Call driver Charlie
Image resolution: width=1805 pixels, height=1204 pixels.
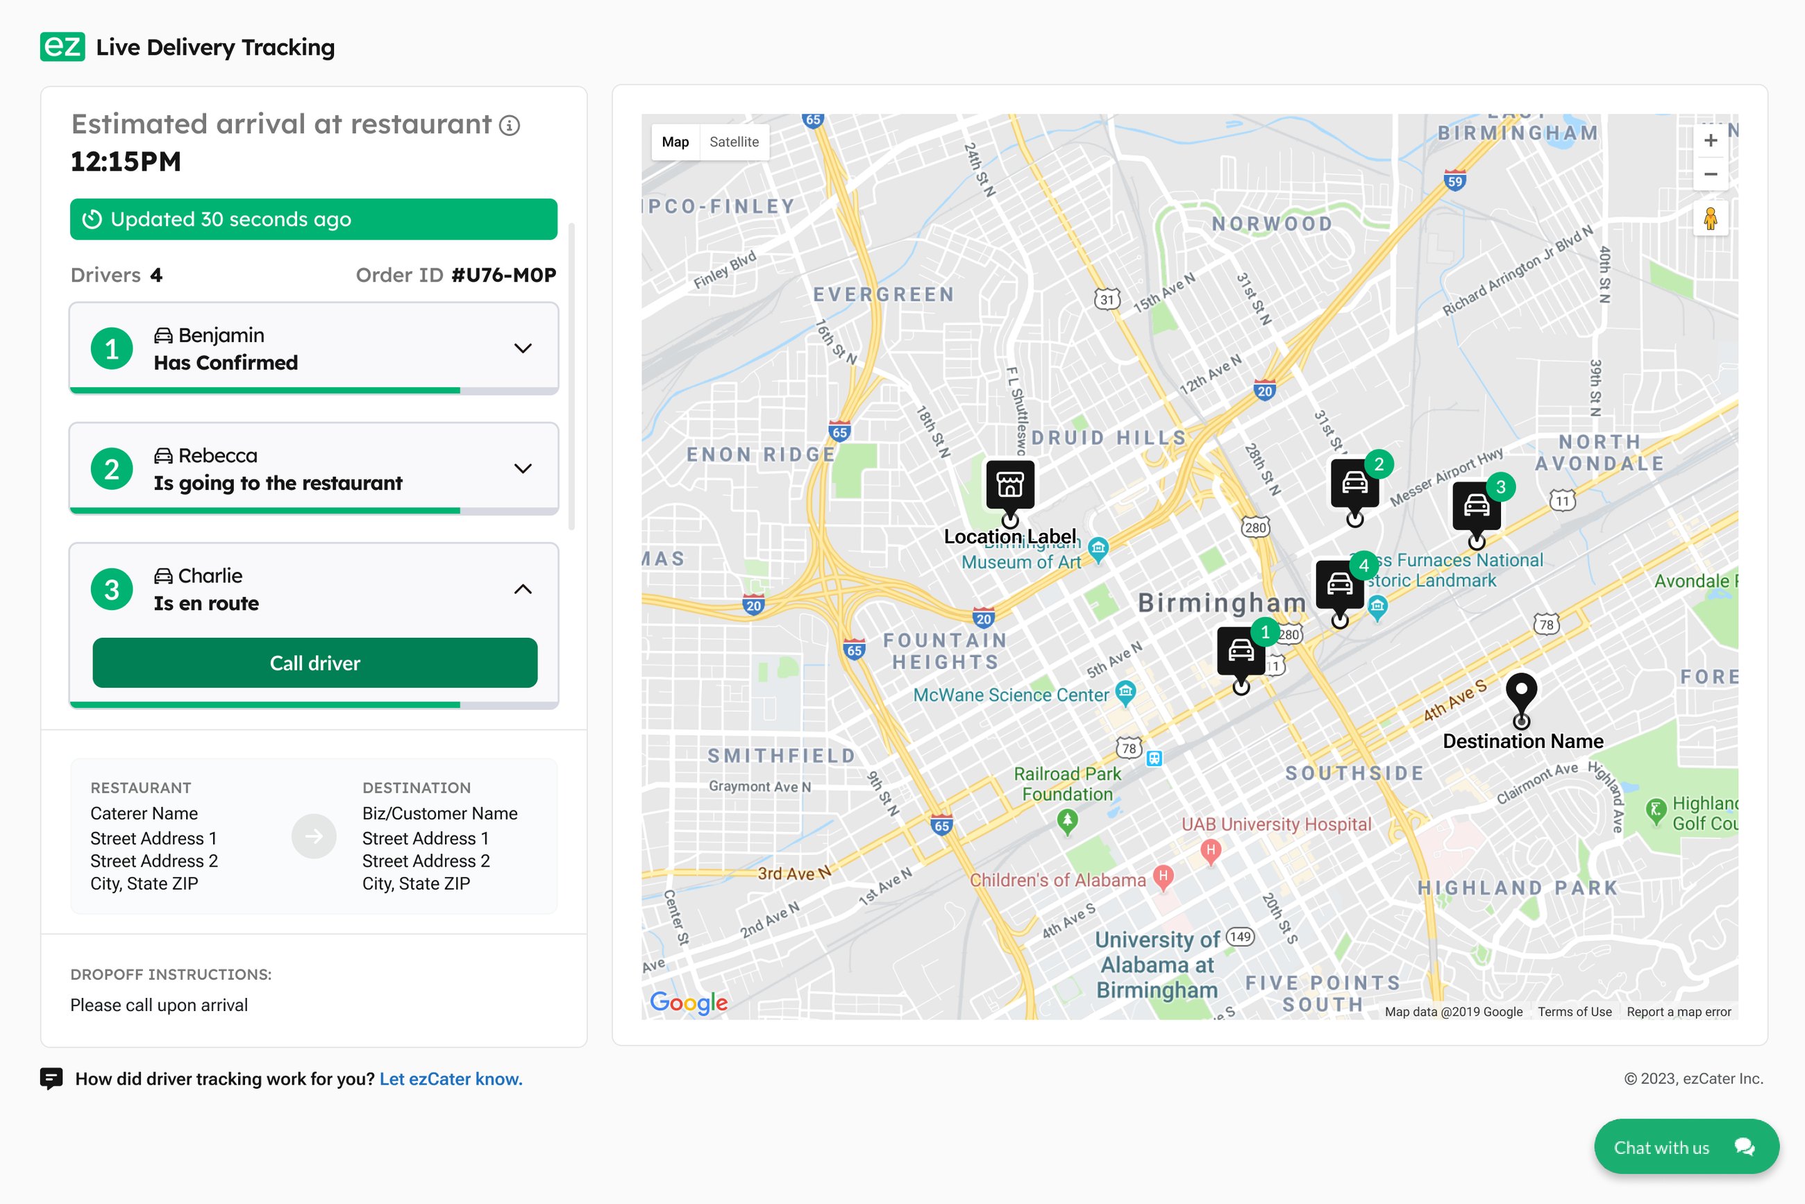(x=315, y=663)
